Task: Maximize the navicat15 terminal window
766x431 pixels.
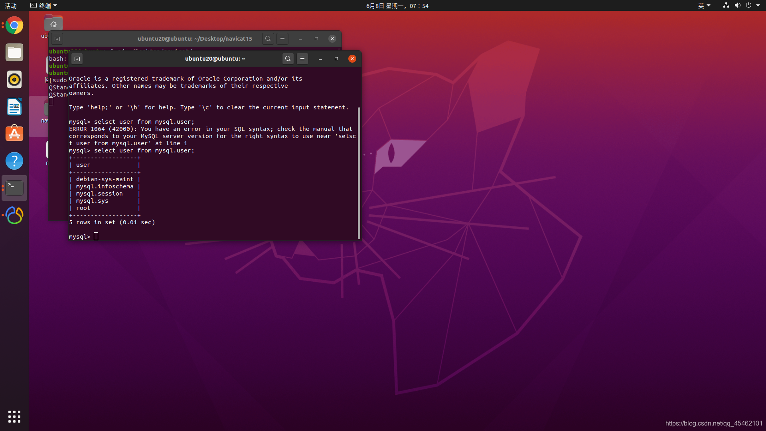Action: point(316,39)
